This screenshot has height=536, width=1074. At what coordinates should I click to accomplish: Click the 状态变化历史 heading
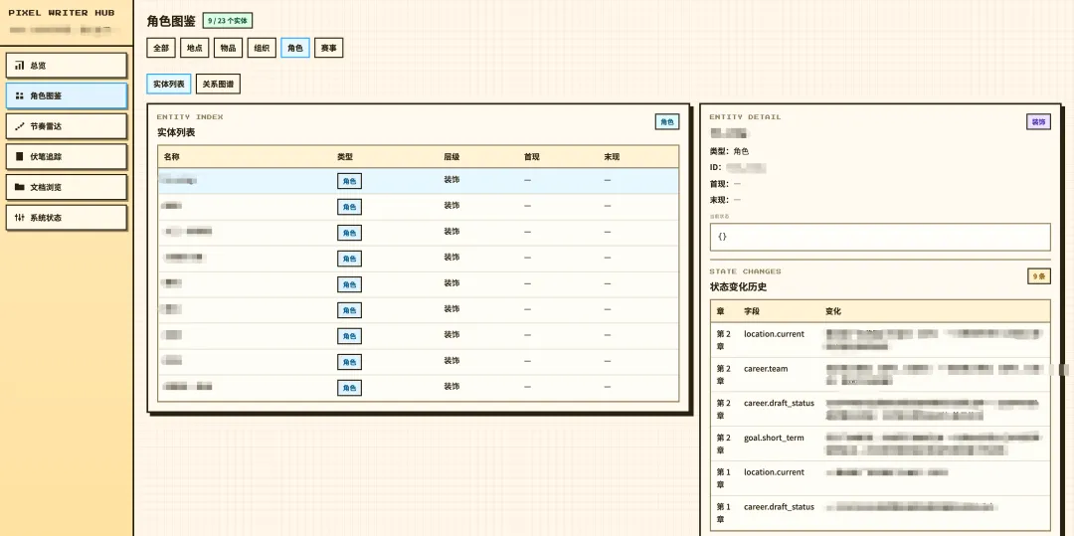pyautogui.click(x=738, y=287)
